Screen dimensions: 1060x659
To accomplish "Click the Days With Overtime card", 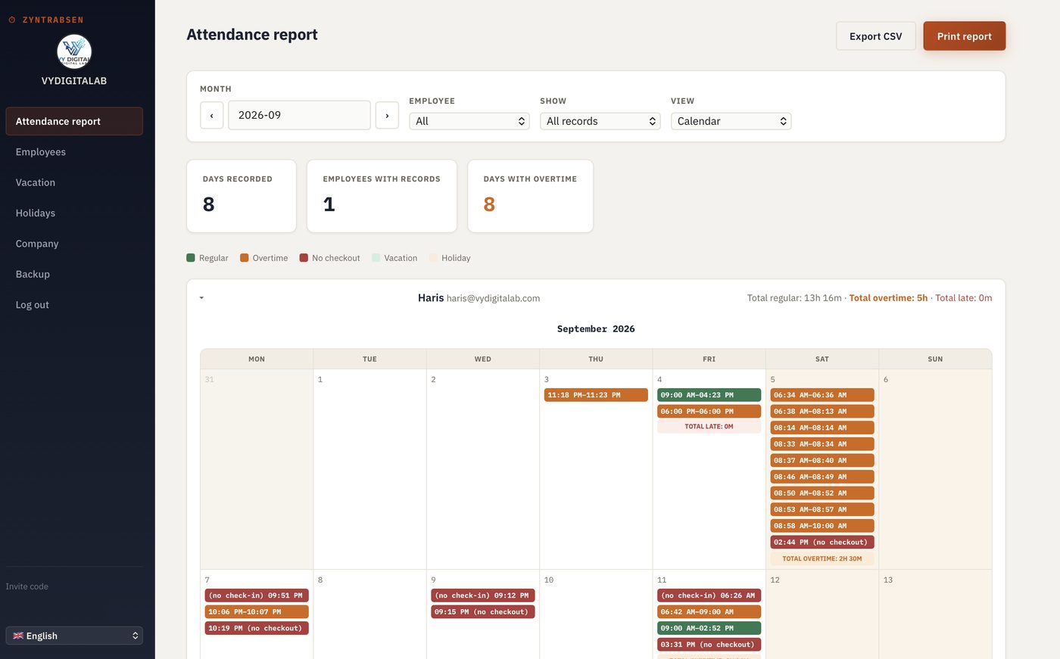I will coord(530,196).
